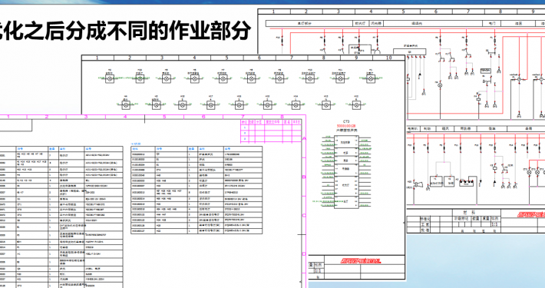The width and height of the screenshot is (545, 288).
Task: Click the red logo in the lamp sheet title block
Action: pyautogui.click(x=361, y=260)
